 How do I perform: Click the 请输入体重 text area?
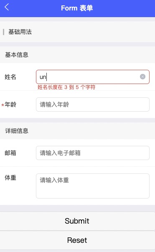tap(93, 186)
